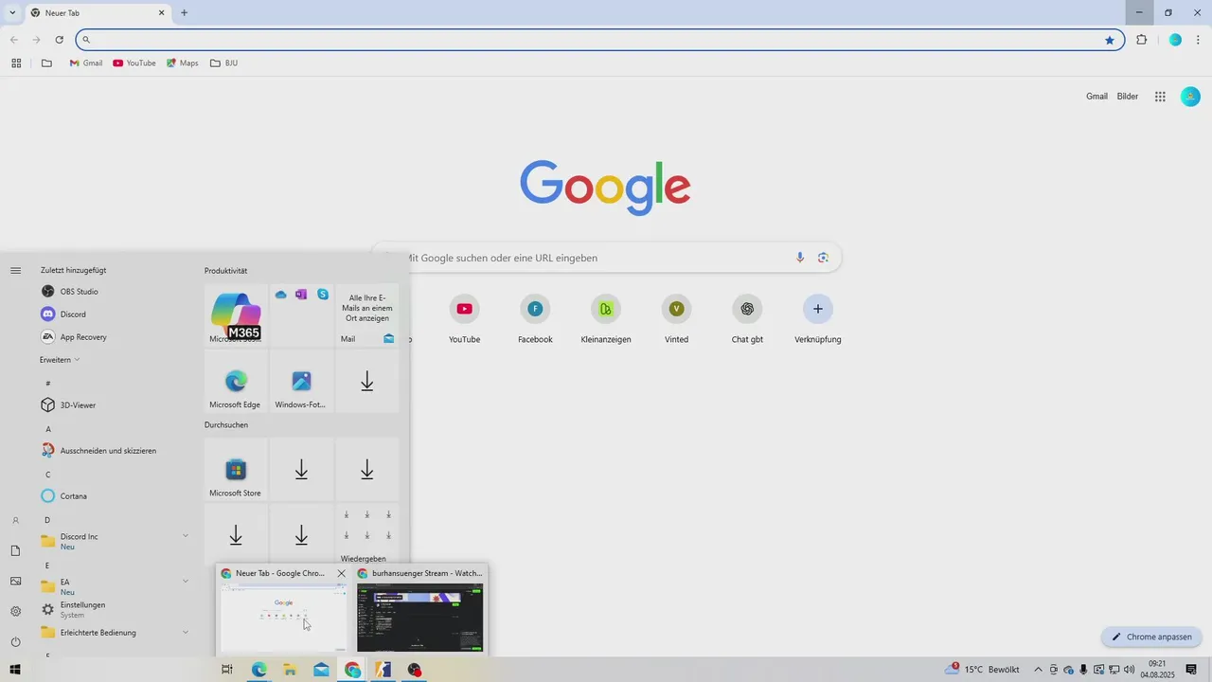Image resolution: width=1212 pixels, height=682 pixels.
Task: Click the Durchsuchen group header
Action: [226, 425]
